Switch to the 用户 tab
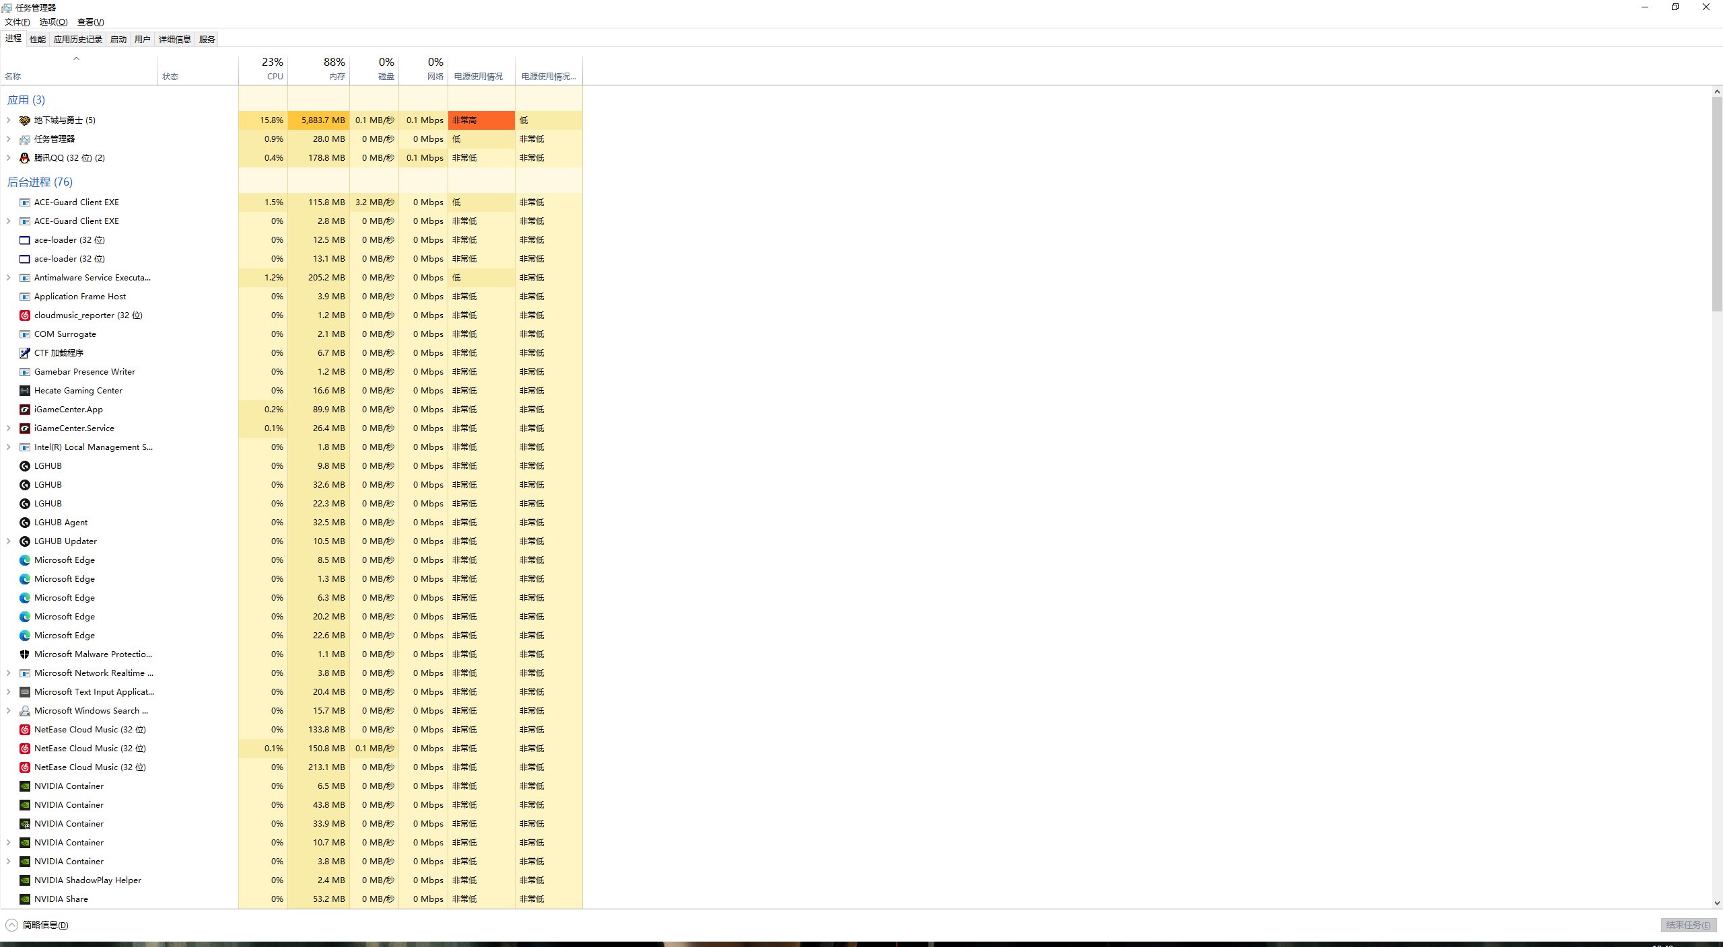The height and width of the screenshot is (947, 1723). point(143,40)
